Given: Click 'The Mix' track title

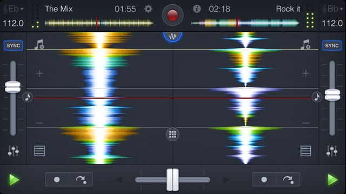Looking at the screenshot, I should pyautogui.click(x=59, y=9).
